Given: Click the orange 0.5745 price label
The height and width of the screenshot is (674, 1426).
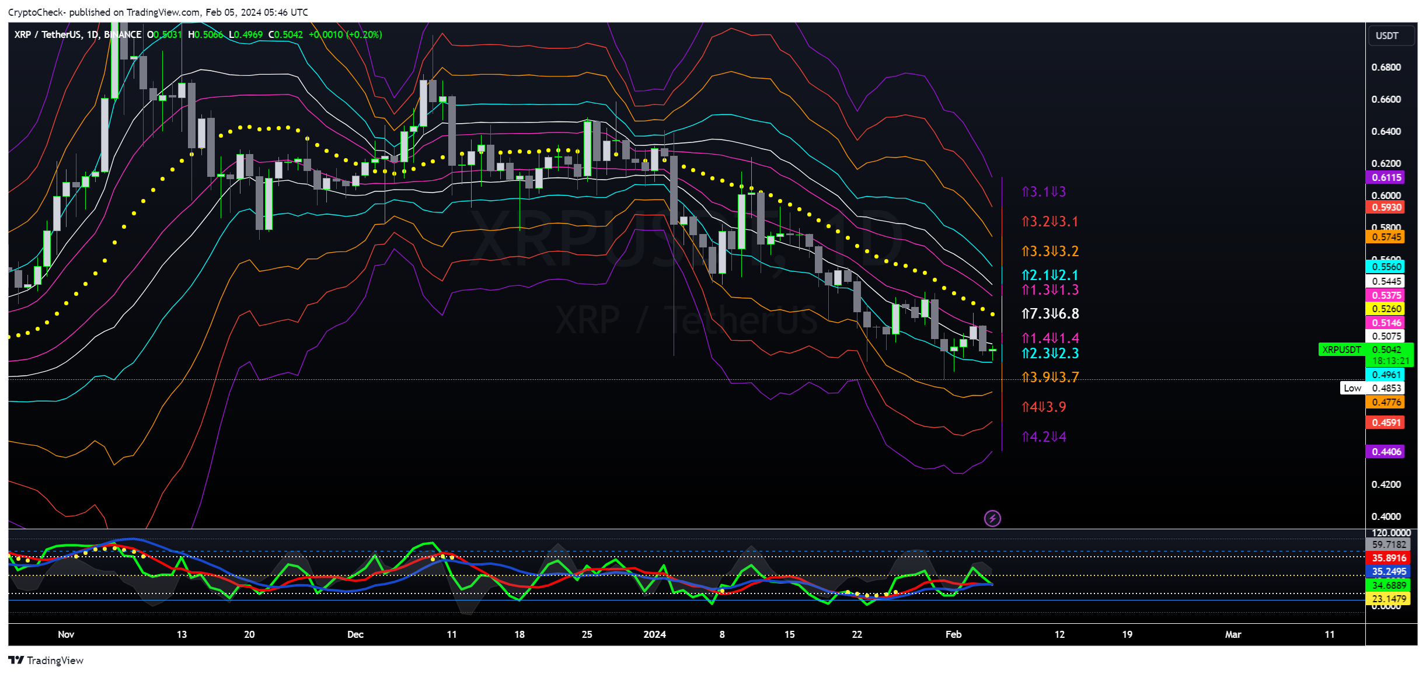Looking at the screenshot, I should 1385,237.
